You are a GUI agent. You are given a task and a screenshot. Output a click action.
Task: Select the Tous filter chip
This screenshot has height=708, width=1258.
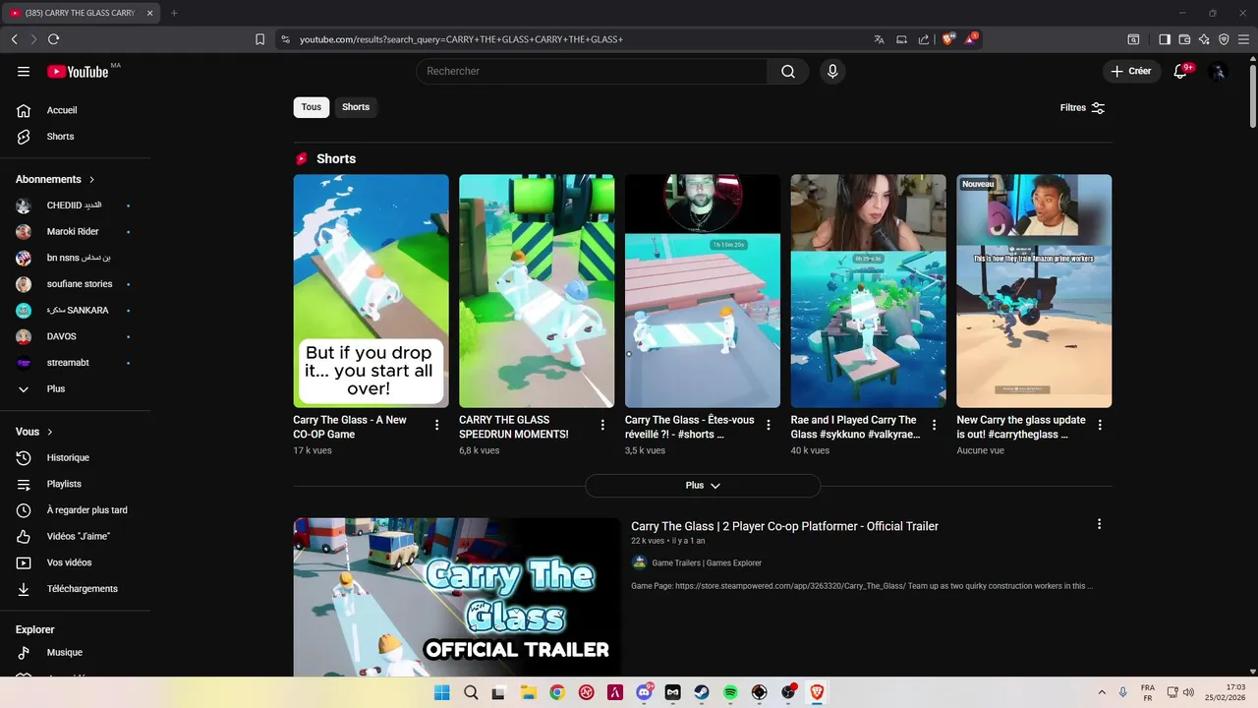[312, 107]
